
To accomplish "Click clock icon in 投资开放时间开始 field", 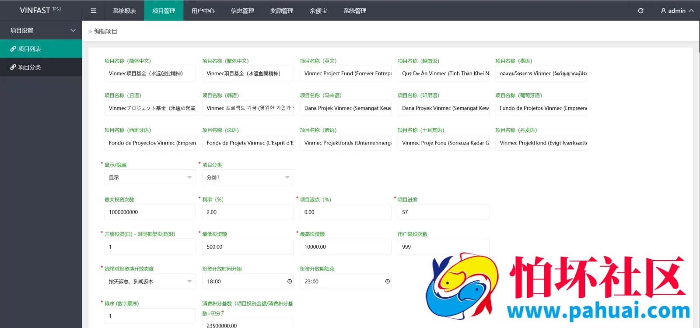I will tap(290, 282).
